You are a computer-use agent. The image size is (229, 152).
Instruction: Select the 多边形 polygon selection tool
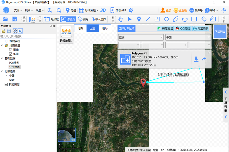point(68,19)
